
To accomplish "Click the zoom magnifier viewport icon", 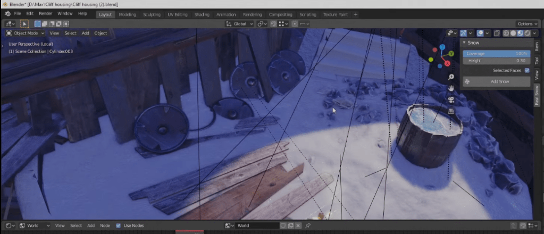I will pos(451,77).
